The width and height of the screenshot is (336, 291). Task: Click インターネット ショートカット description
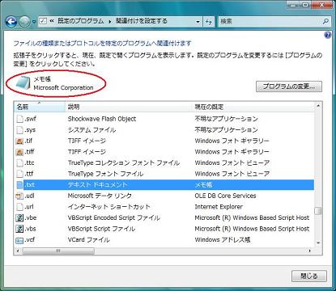pyautogui.click(x=108, y=207)
